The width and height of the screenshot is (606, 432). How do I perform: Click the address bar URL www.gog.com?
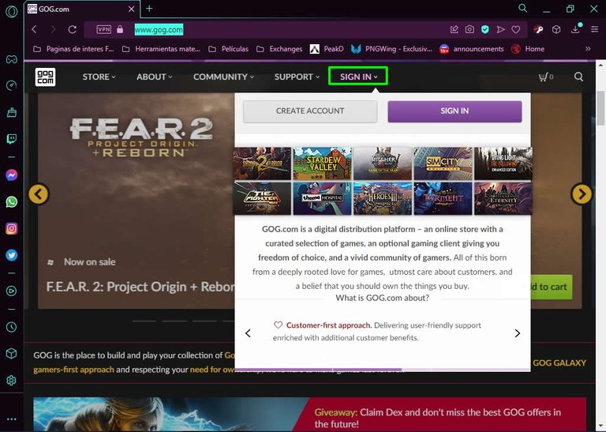[159, 29]
